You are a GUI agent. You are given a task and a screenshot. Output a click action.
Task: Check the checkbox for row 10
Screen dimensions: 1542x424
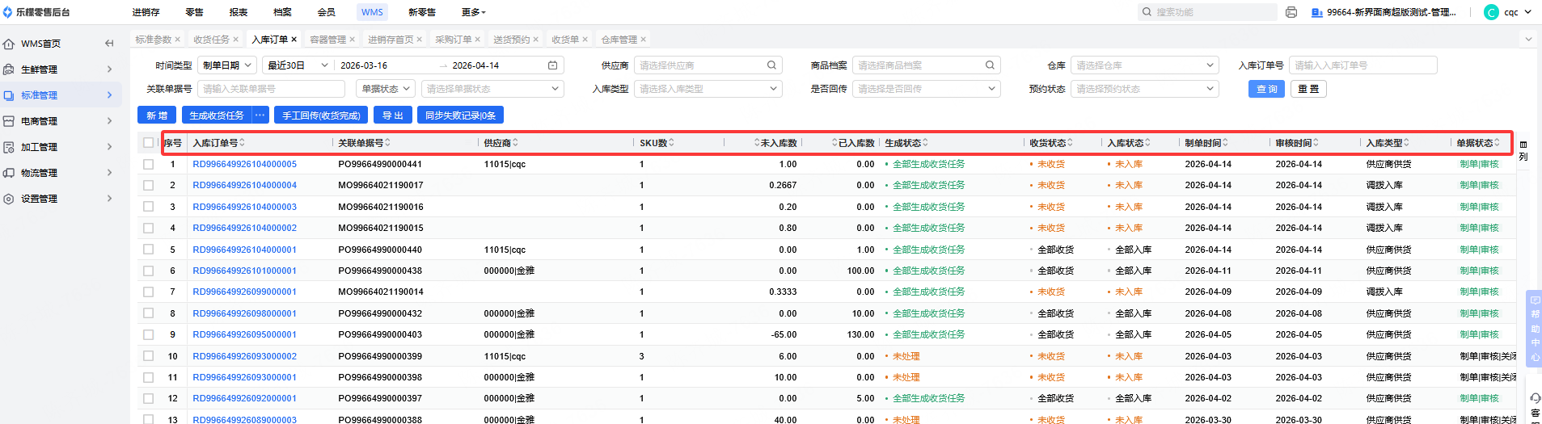click(x=148, y=356)
